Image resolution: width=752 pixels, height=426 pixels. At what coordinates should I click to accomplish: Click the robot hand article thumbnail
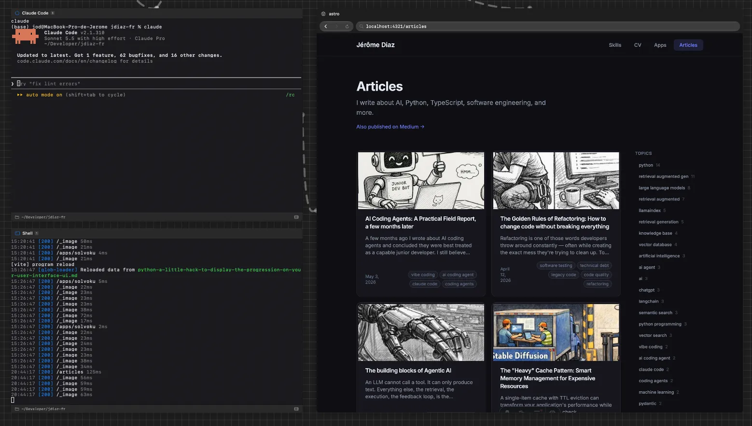pyautogui.click(x=421, y=333)
